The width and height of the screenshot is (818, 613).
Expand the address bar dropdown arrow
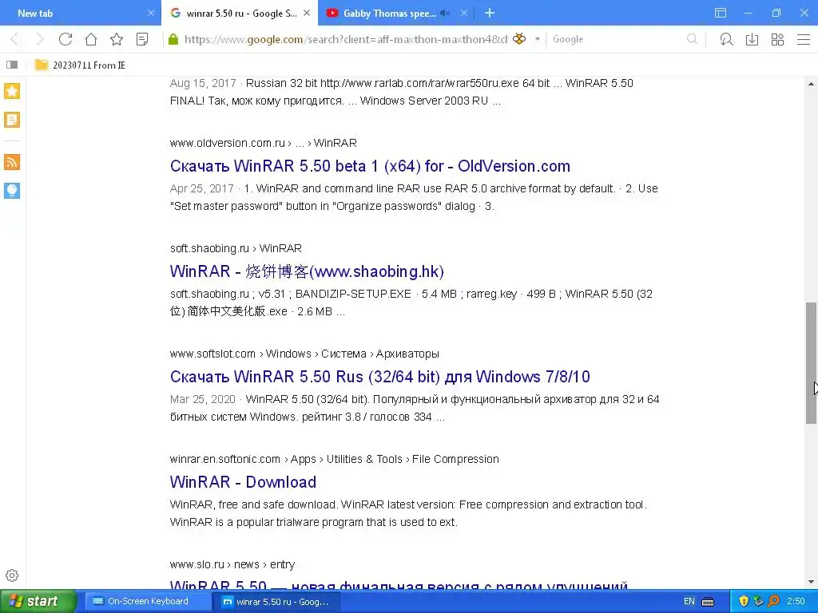pos(538,39)
